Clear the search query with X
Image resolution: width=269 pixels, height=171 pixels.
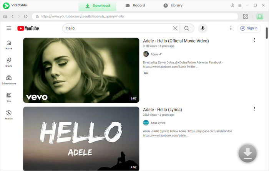click(175, 28)
